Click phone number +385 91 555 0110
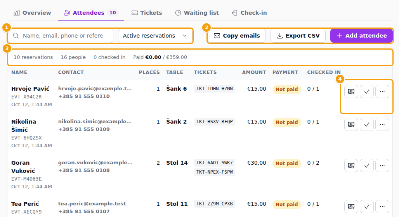This screenshot has width=399, height=217. coord(84,96)
